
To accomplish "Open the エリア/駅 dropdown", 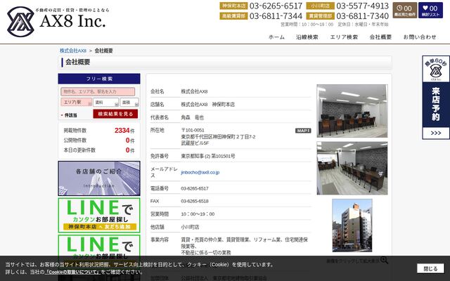I will (77, 102).
